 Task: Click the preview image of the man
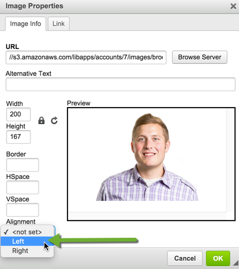click(x=147, y=157)
